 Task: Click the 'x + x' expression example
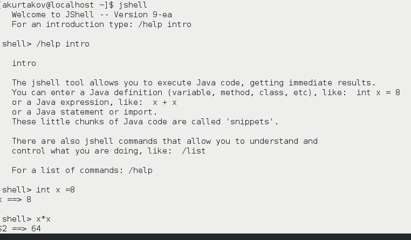[165, 102]
